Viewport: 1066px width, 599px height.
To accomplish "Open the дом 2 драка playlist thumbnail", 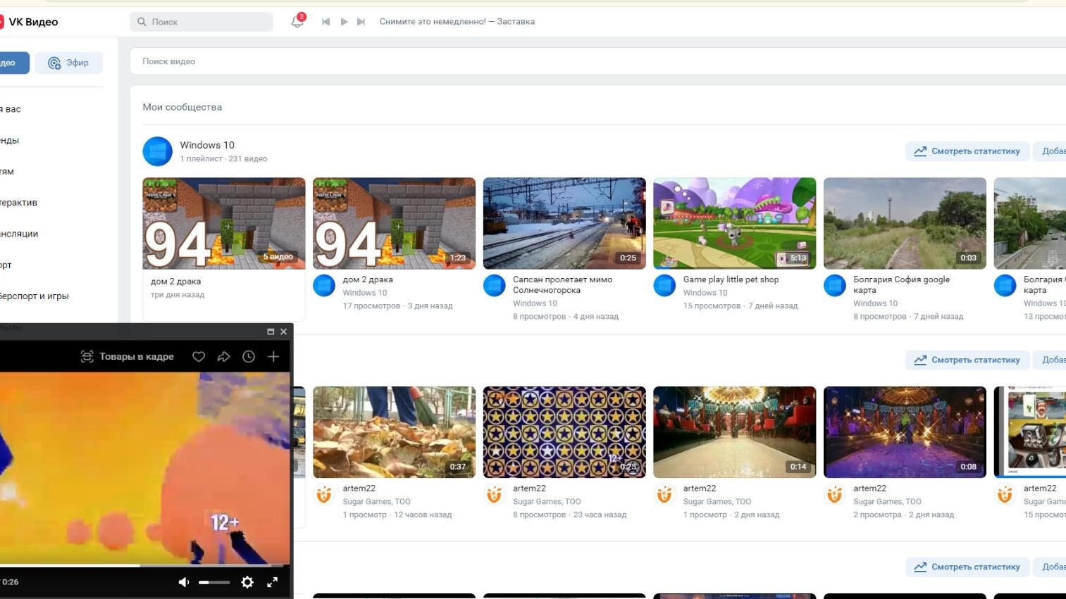I will [x=224, y=223].
